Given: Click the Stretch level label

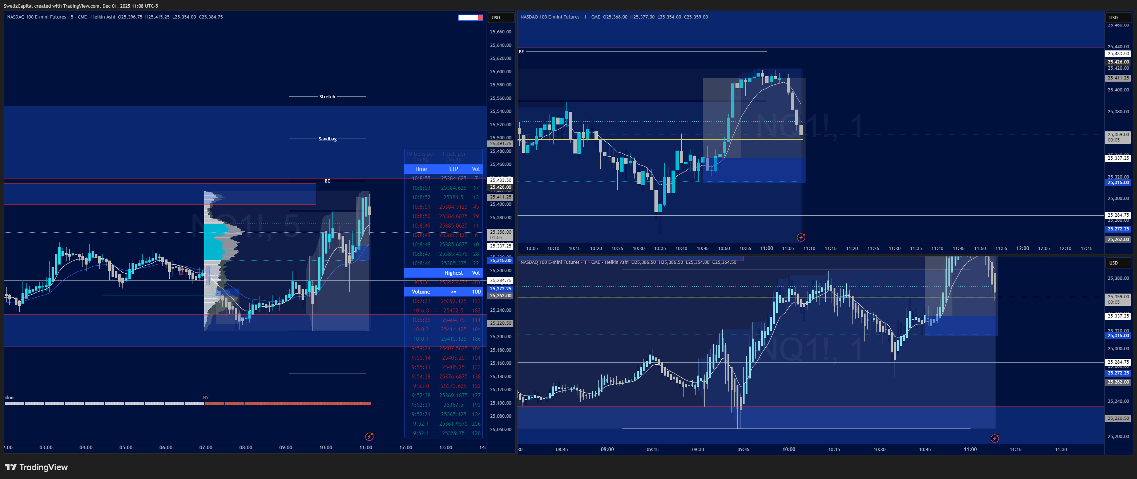Looking at the screenshot, I should pos(327,97).
